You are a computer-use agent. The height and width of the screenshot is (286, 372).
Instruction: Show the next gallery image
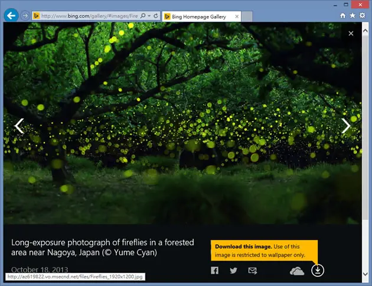pyautogui.click(x=346, y=125)
